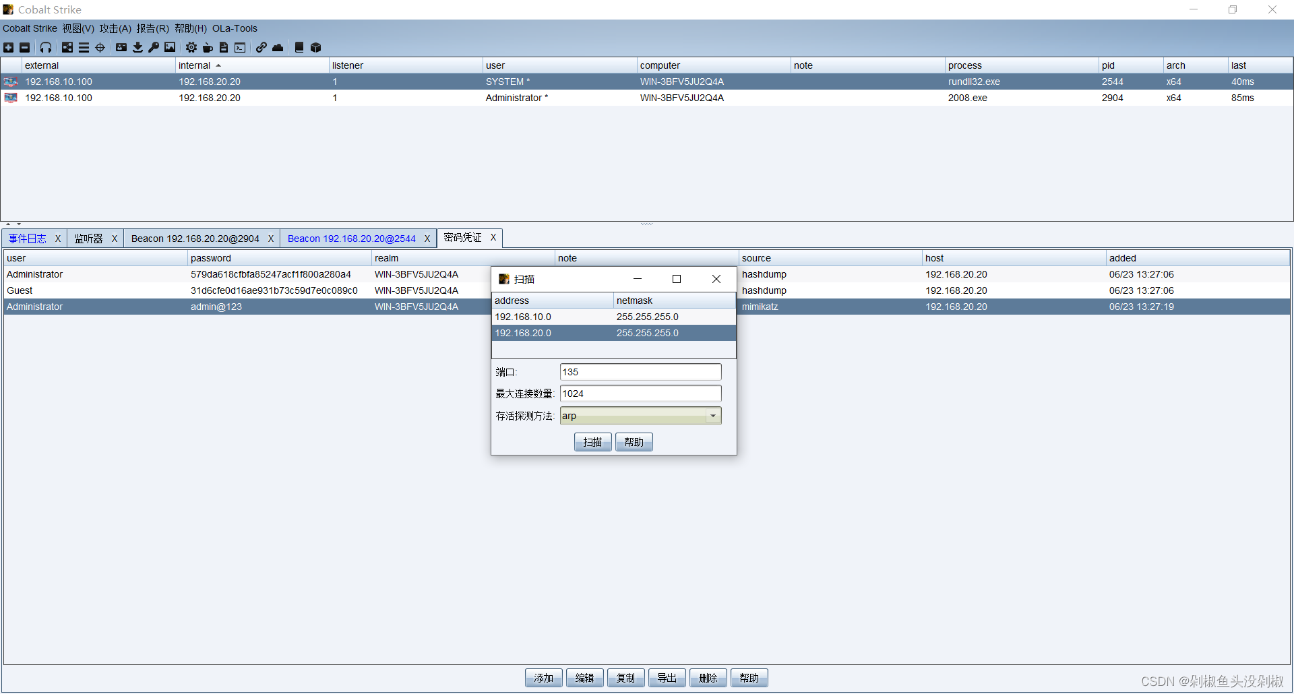
Task: Click the plus icon to connect to team server
Action: [x=8, y=47]
